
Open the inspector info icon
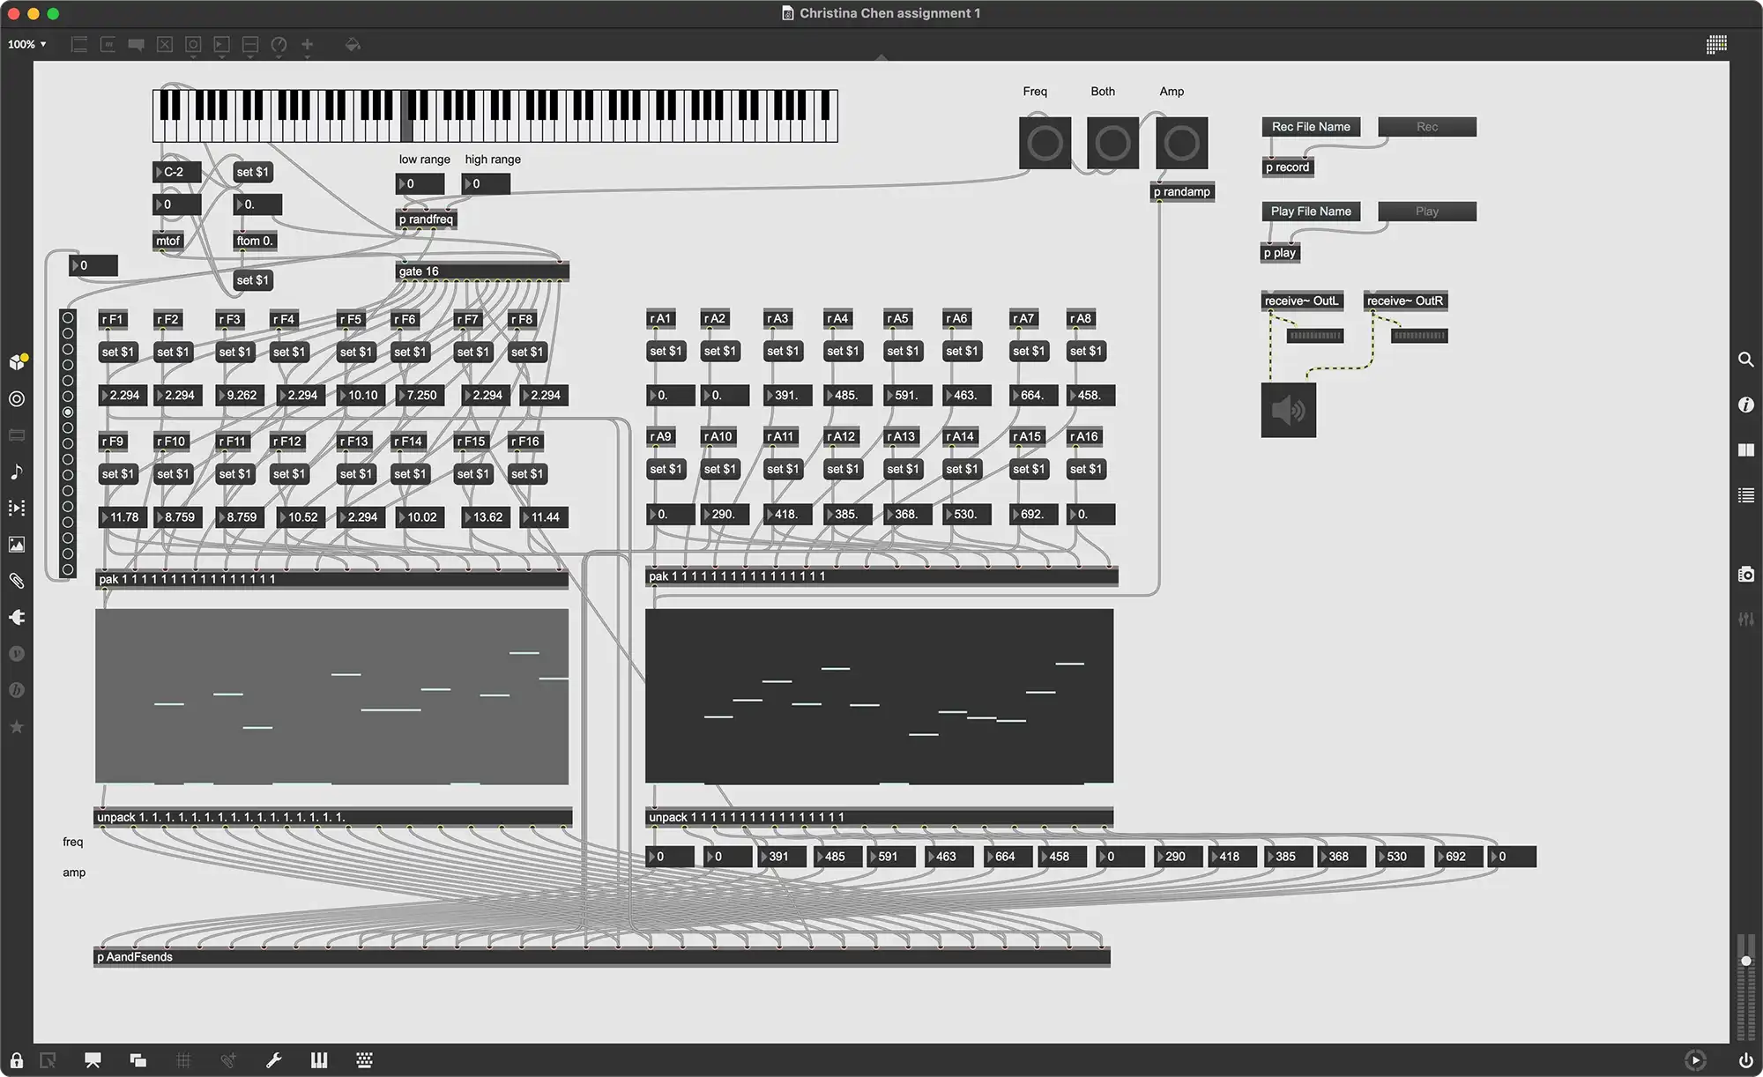pos(1745,405)
